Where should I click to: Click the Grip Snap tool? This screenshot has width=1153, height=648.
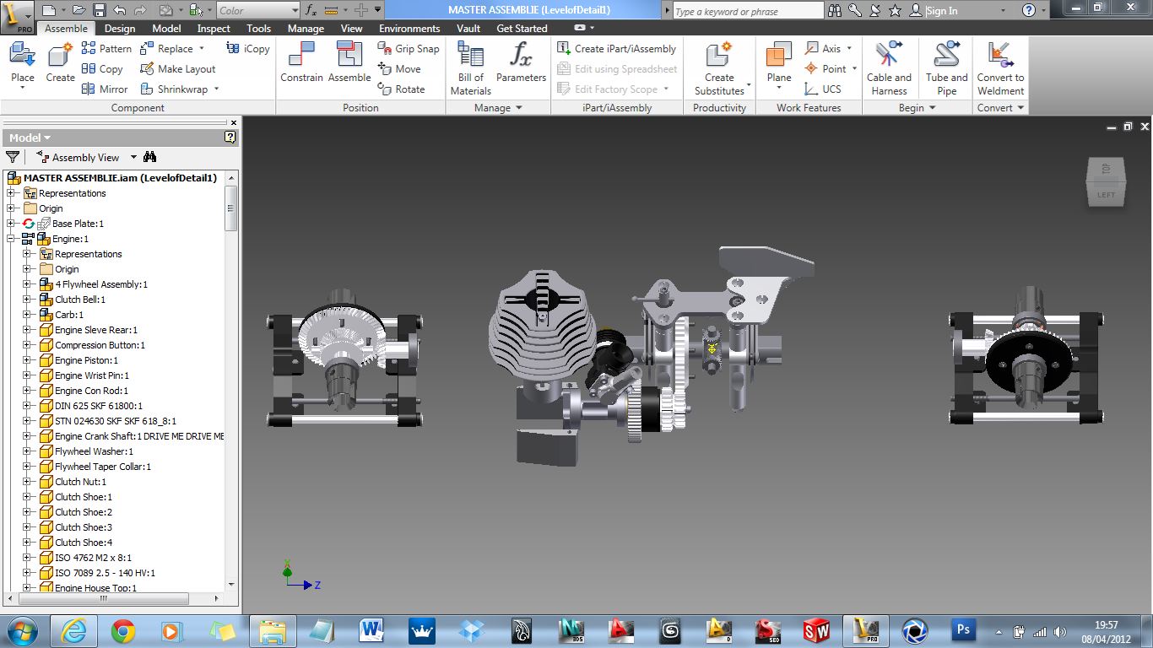point(409,49)
